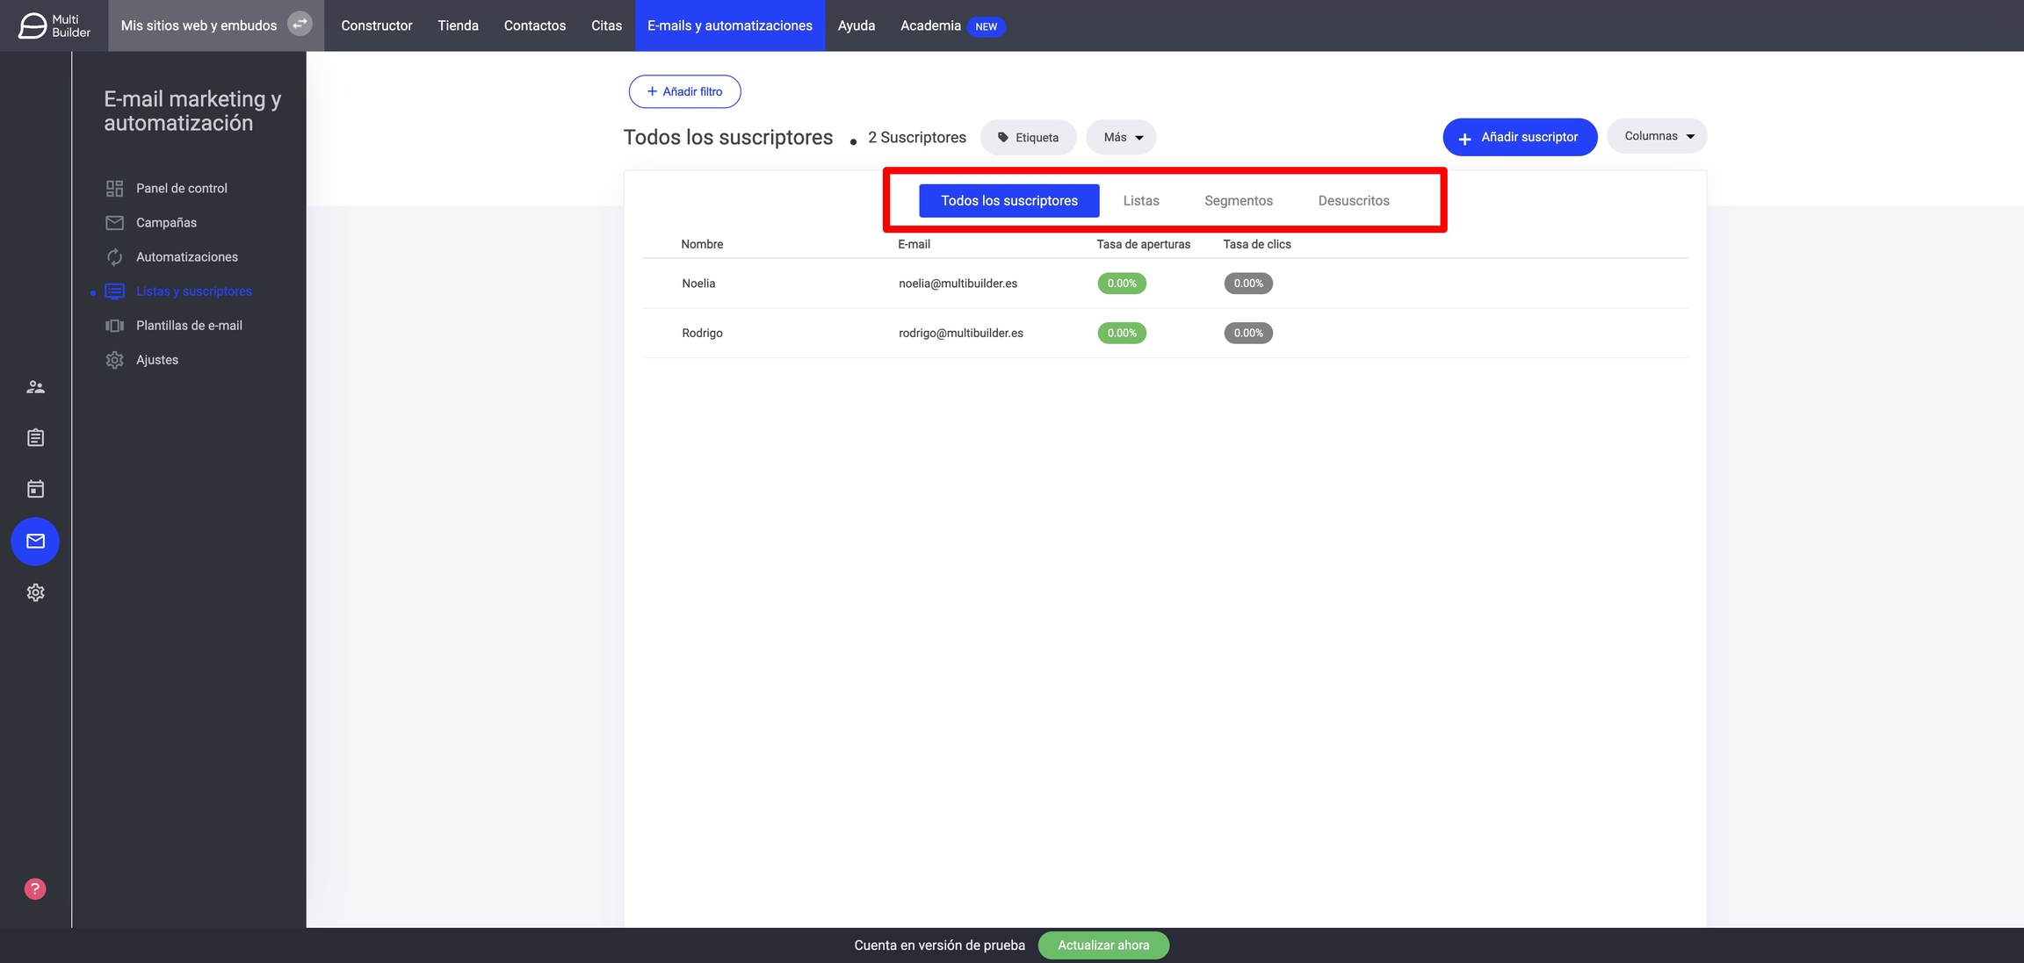This screenshot has height=963, width=2024.
Task: Click the red help question icon
Action: click(x=35, y=889)
